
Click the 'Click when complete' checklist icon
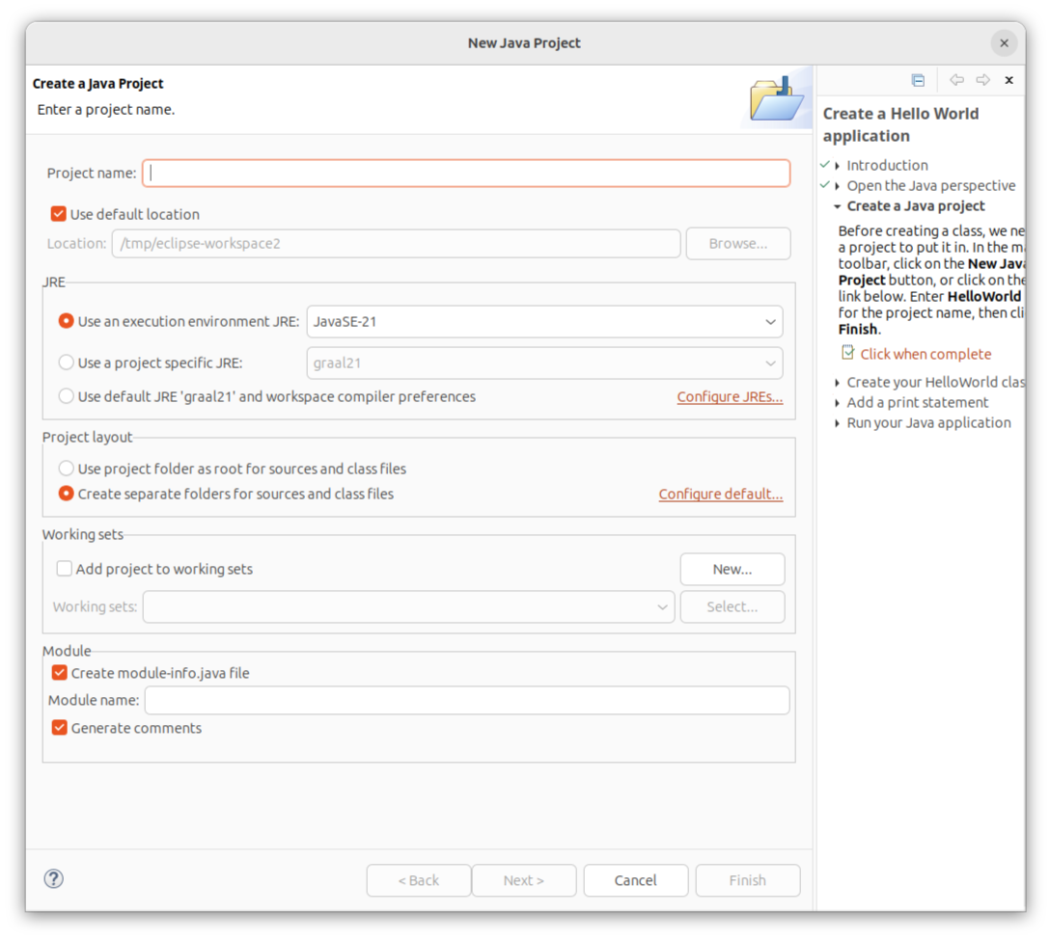pyautogui.click(x=847, y=353)
